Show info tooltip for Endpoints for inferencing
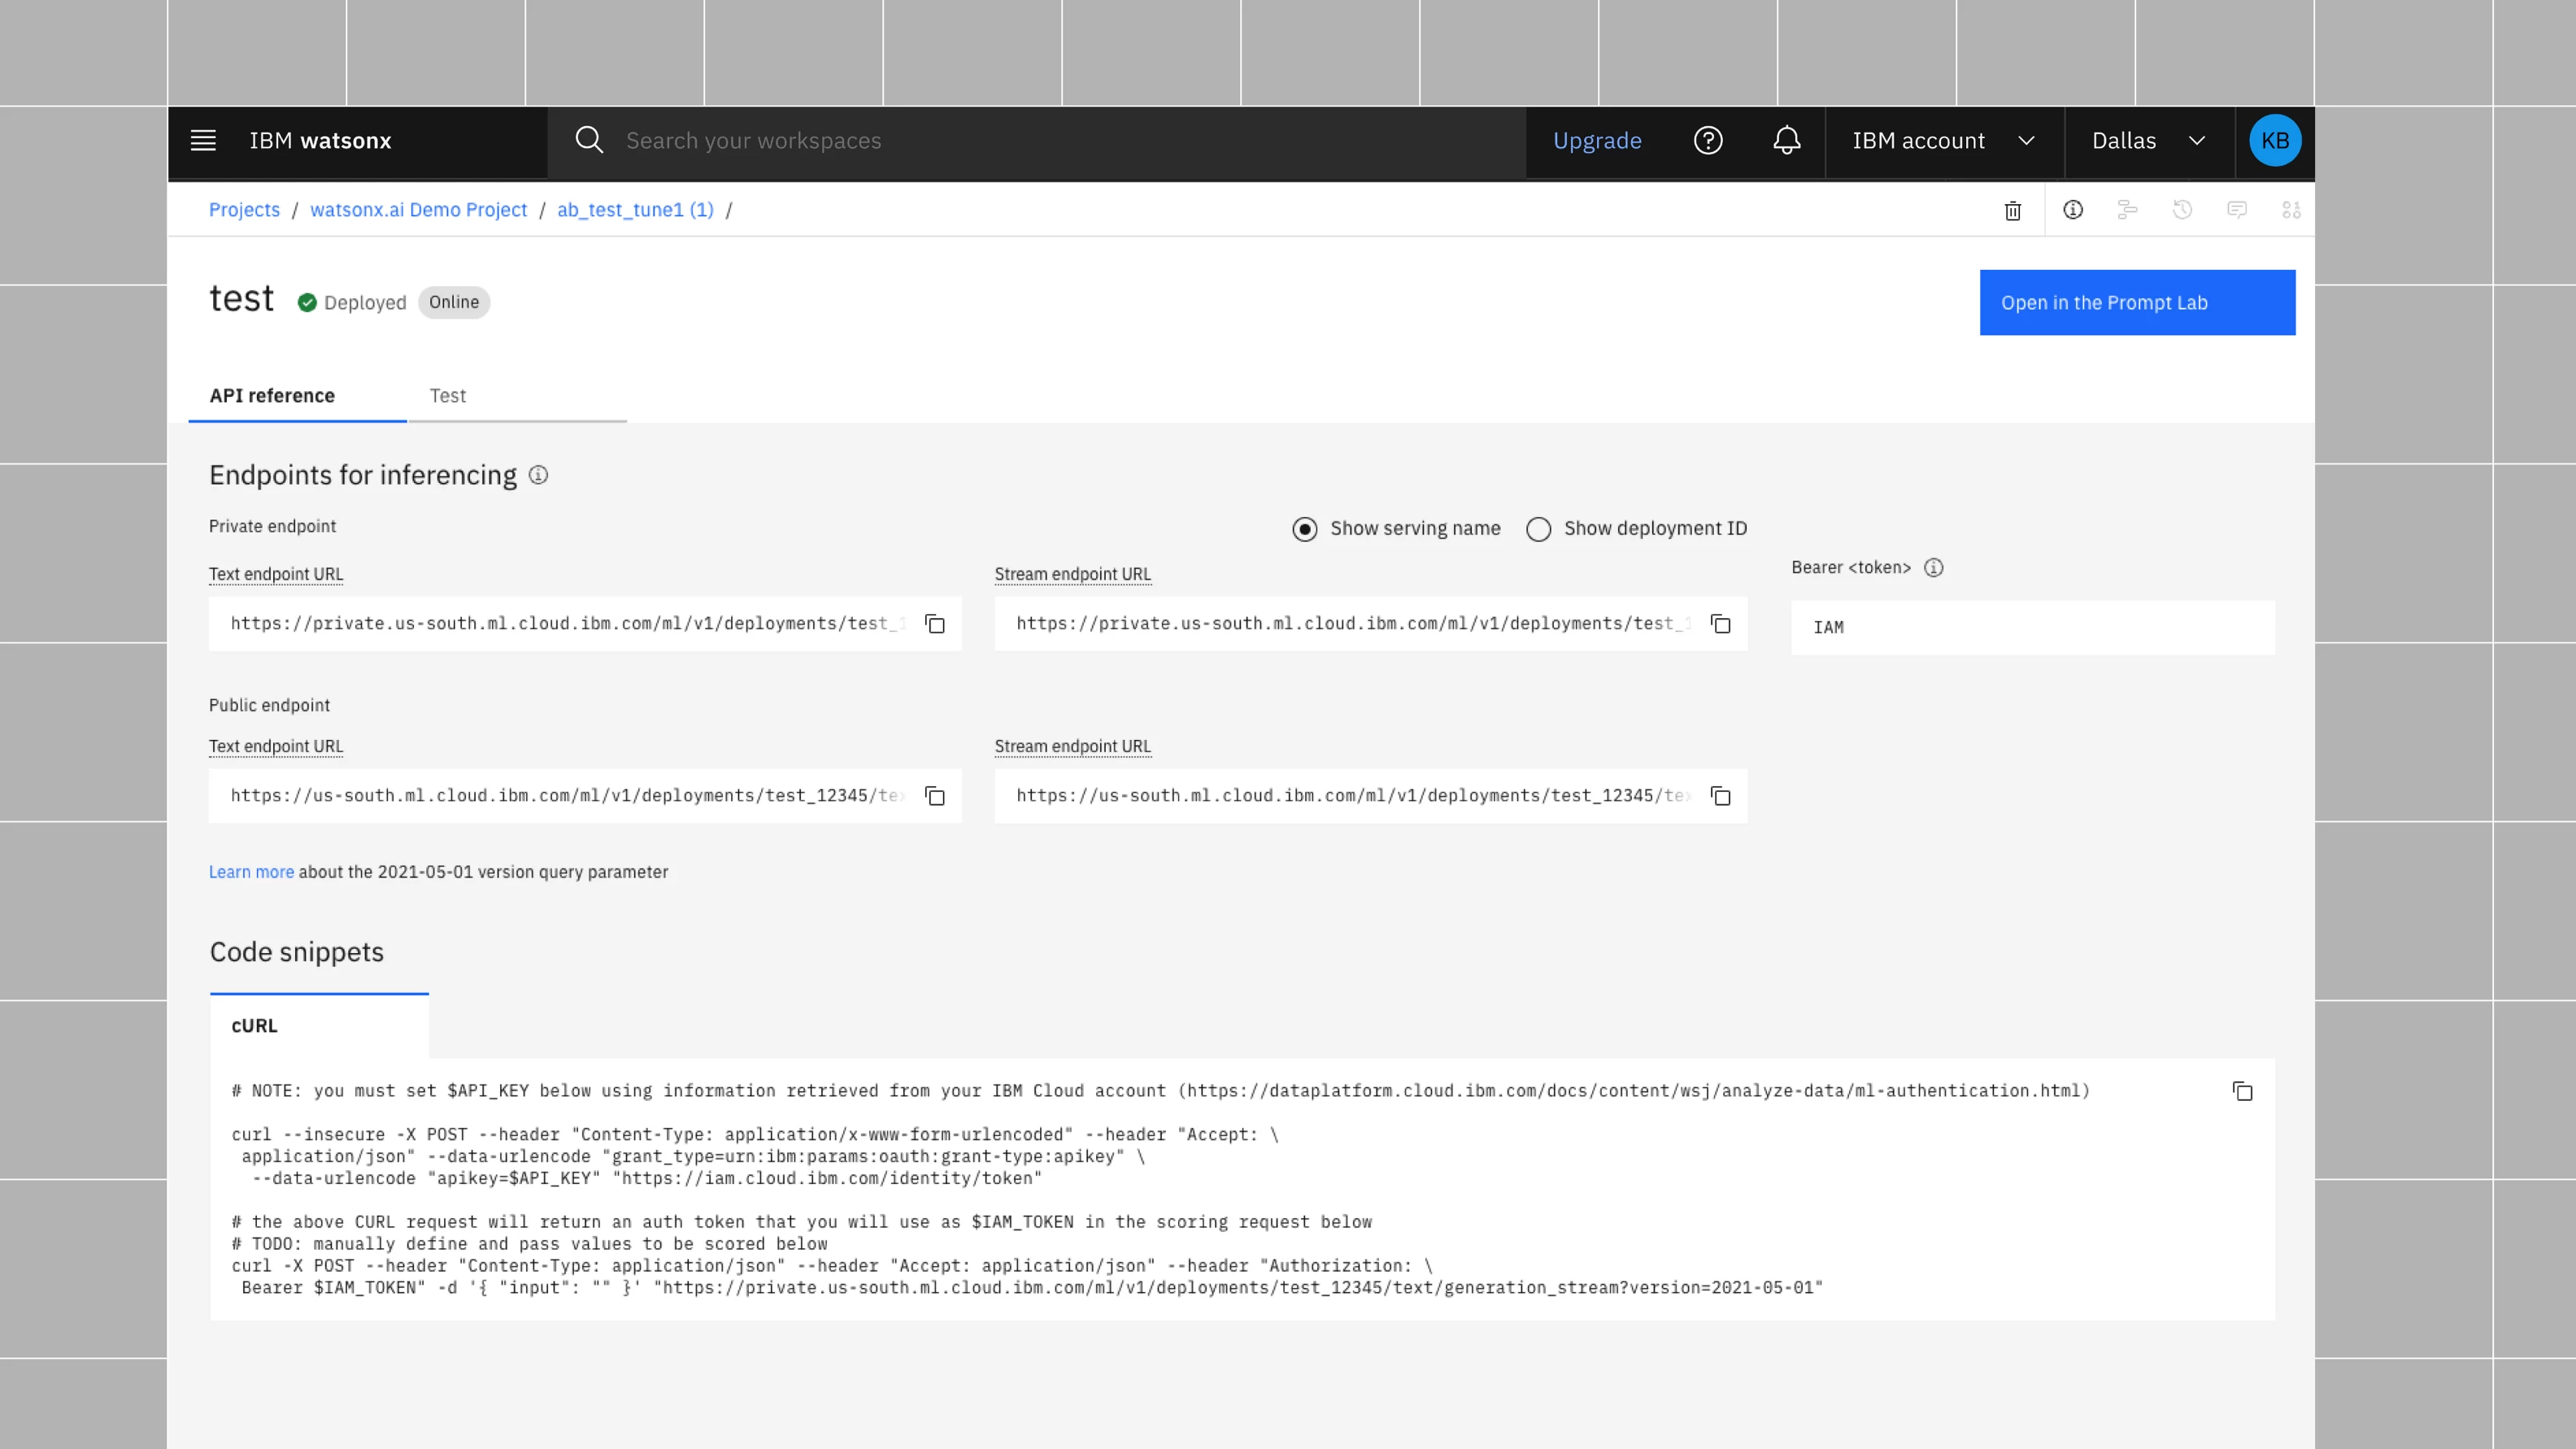This screenshot has width=2576, height=1449. coord(538,475)
